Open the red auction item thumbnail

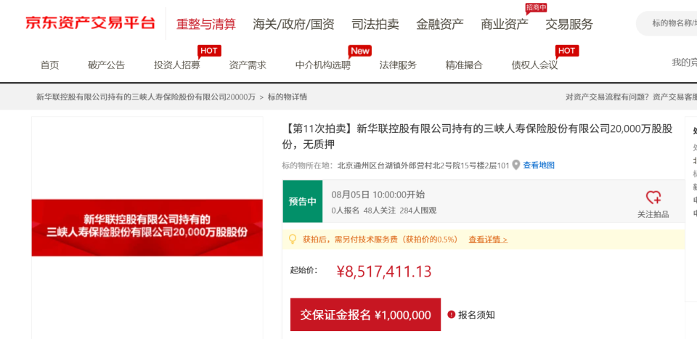[147, 227]
